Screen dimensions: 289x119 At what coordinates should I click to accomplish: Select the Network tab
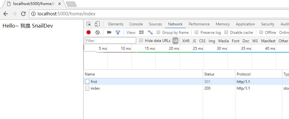[175, 24]
